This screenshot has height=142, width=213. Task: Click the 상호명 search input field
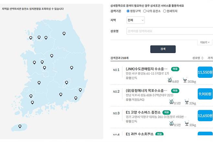pyautogui.click(x=168, y=31)
